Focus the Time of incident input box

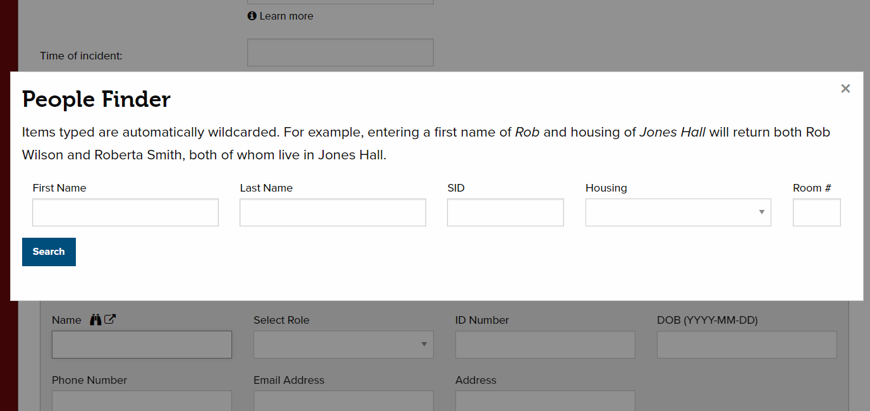[340, 52]
